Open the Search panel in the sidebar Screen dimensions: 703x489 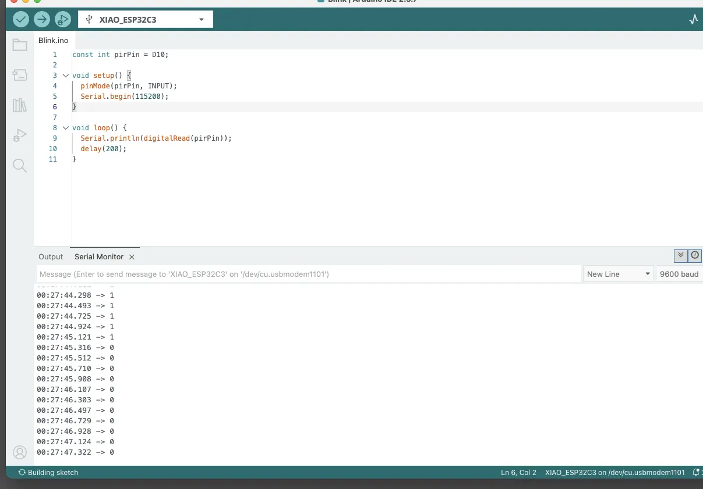pos(20,165)
